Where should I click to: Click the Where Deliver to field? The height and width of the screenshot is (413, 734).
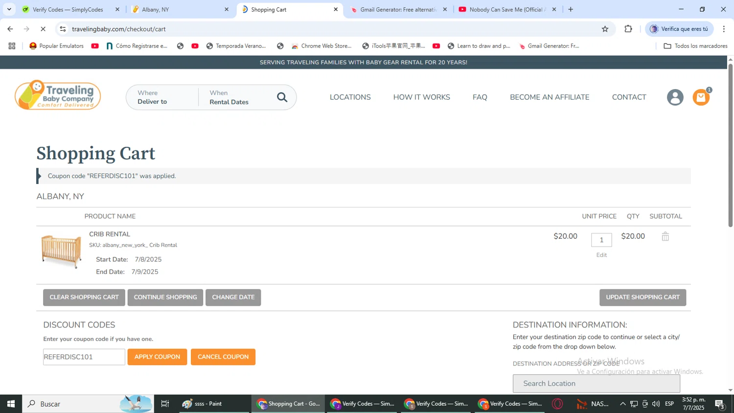pyautogui.click(x=162, y=97)
